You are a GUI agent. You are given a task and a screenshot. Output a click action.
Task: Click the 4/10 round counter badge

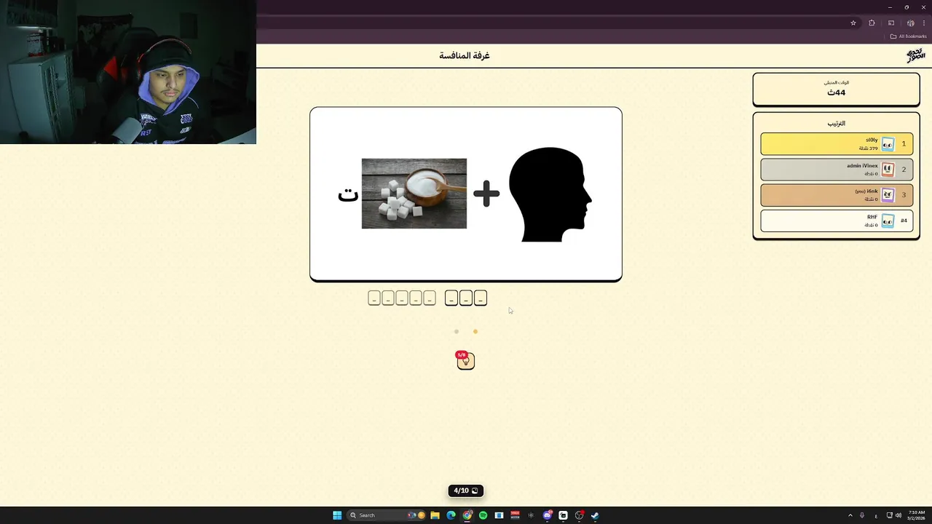(466, 491)
